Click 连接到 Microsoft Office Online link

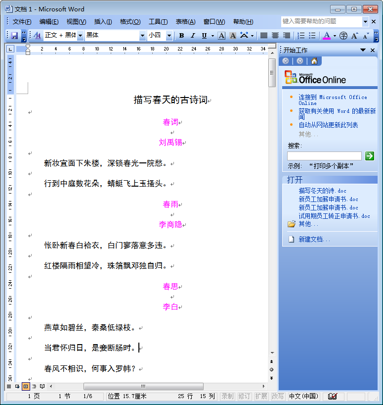click(x=333, y=100)
